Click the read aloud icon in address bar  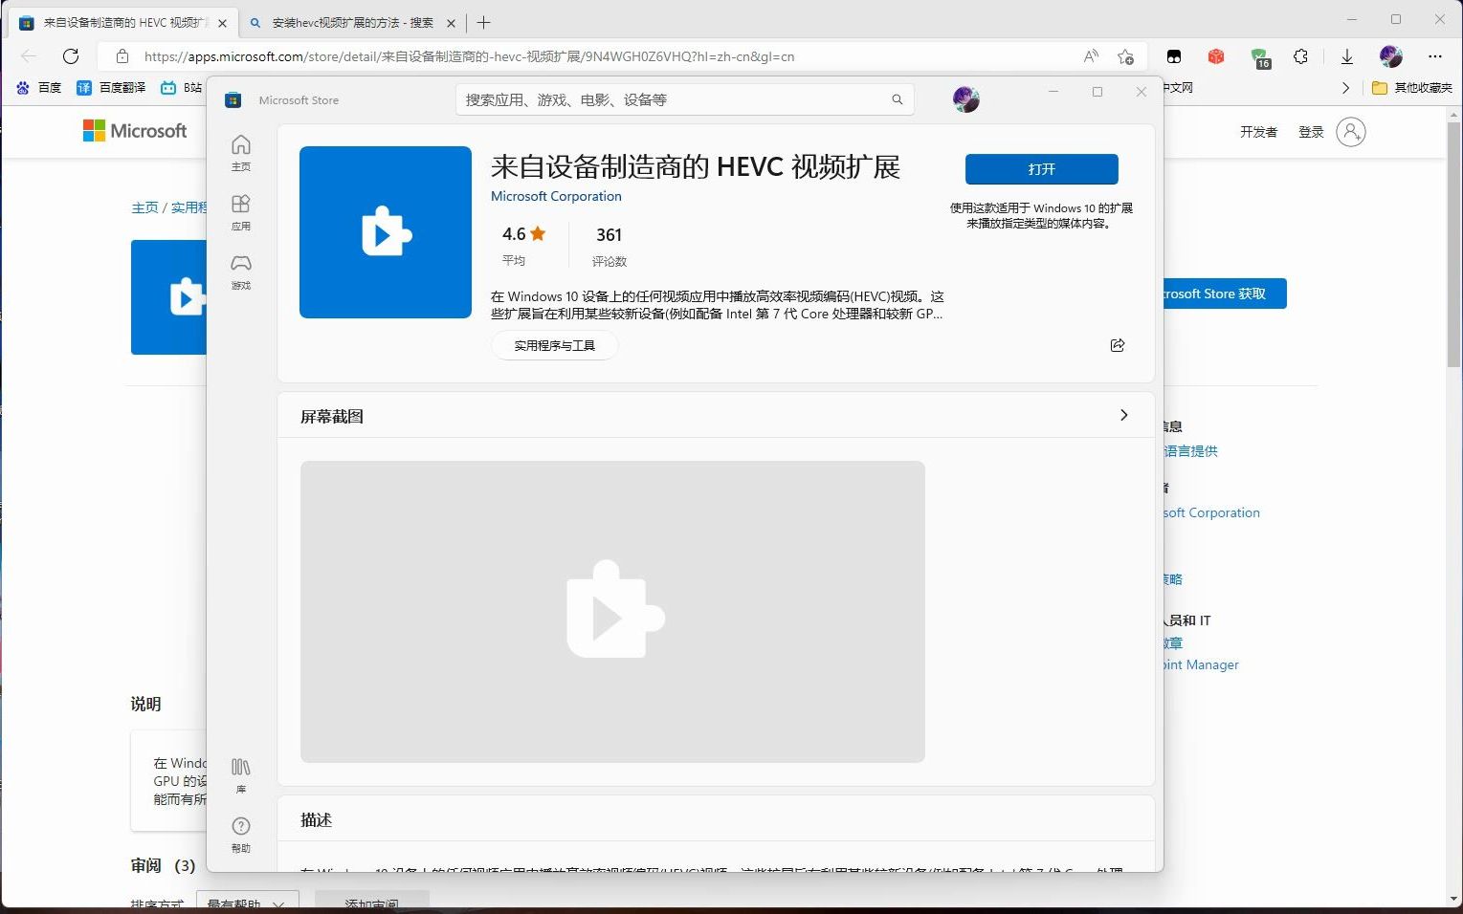click(1091, 56)
